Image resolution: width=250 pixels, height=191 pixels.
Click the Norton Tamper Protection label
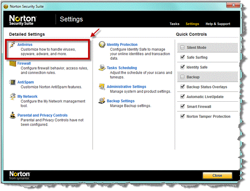[208, 116]
